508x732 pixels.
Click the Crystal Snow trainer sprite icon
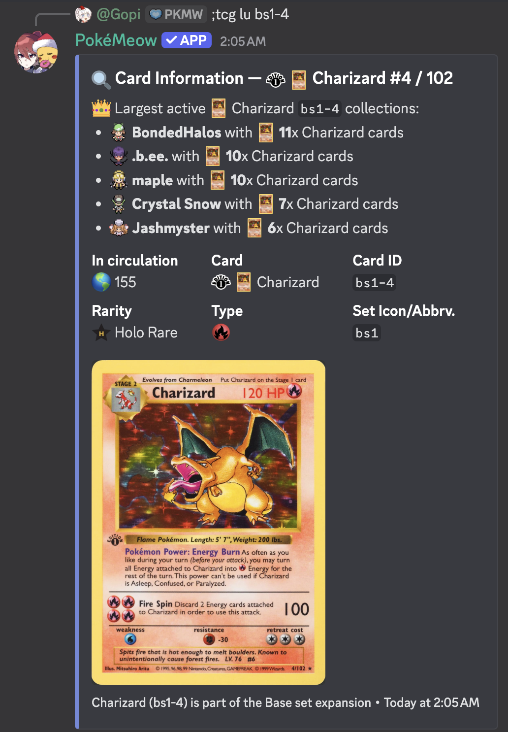pos(118,204)
